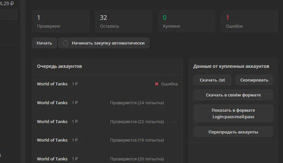Viewport: 283px width, 163px height.
Task: Download purchased accounts as .txt
Action: pyautogui.click(x=212, y=80)
